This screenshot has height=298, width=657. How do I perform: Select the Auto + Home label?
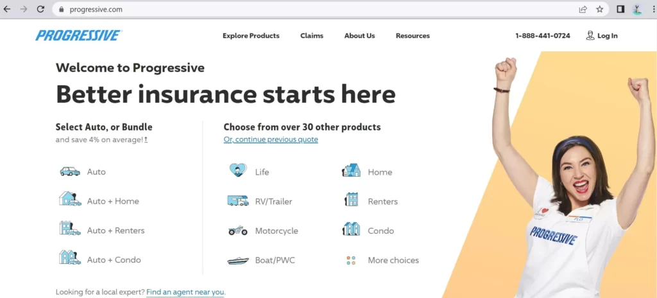(113, 201)
